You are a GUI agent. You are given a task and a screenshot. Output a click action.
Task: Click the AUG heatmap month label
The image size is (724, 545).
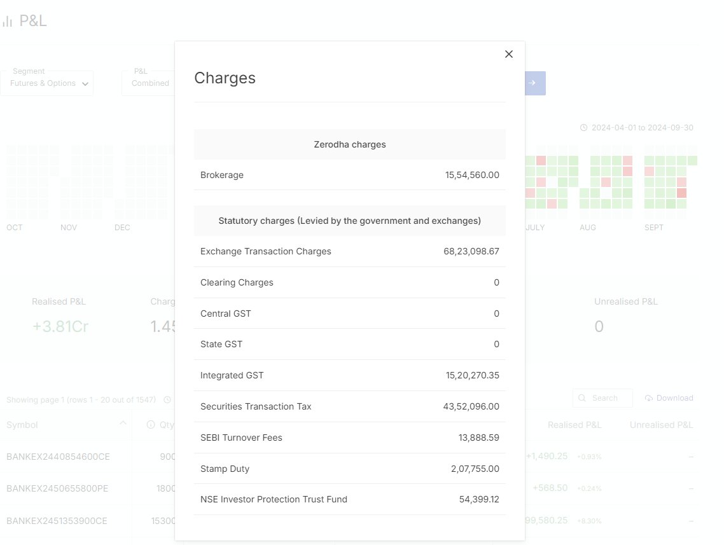coord(588,228)
